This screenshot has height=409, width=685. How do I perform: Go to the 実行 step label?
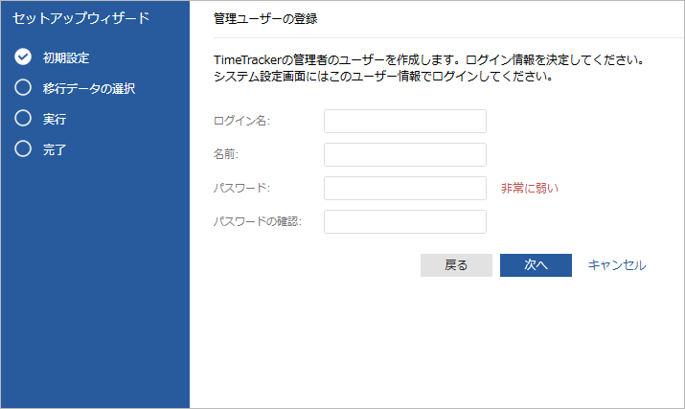point(55,119)
